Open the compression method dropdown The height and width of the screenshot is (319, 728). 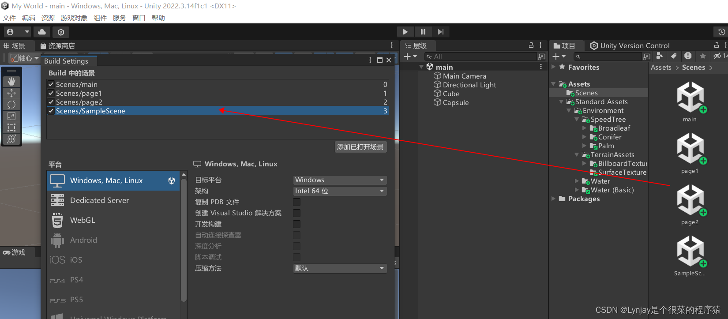(x=340, y=268)
